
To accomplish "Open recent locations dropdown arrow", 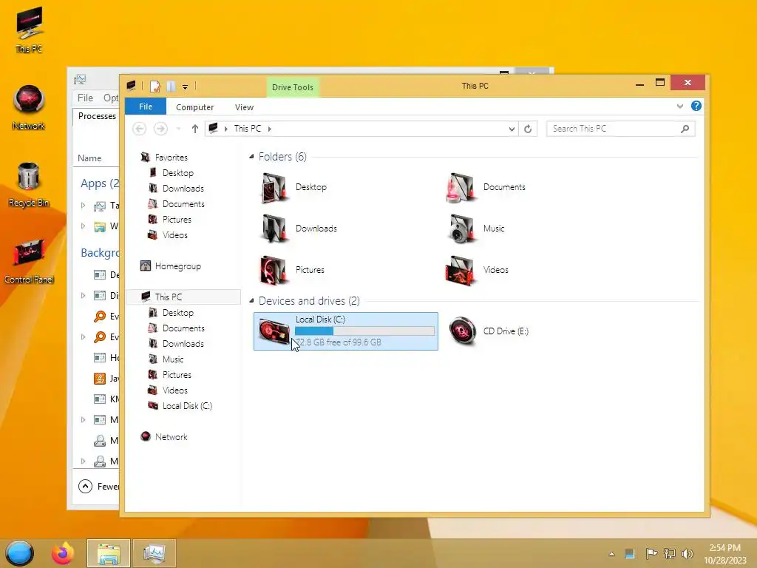I will (178, 129).
